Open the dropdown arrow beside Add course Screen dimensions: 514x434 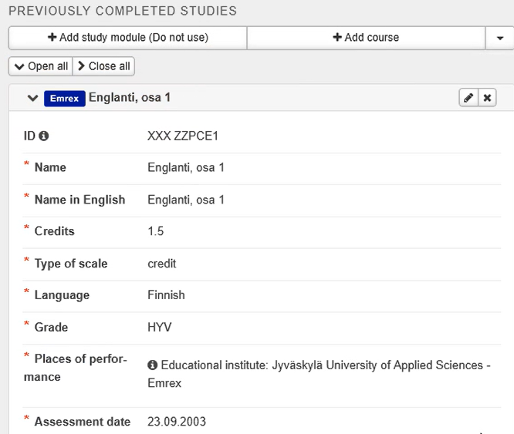coord(499,38)
